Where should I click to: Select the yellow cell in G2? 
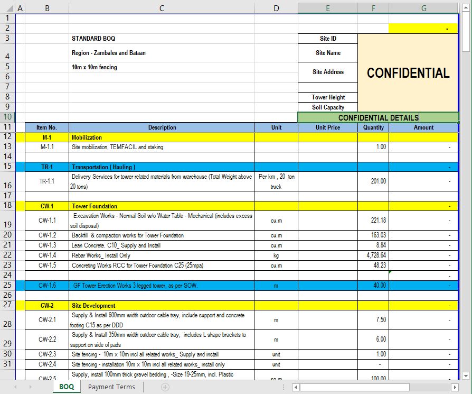click(423, 29)
